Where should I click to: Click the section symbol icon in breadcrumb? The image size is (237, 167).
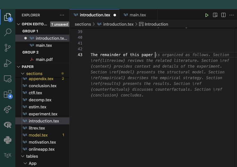click(x=141, y=24)
